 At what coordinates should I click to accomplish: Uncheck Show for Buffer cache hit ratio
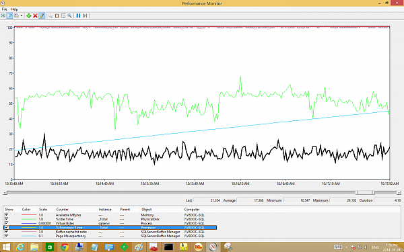[x=7, y=231]
